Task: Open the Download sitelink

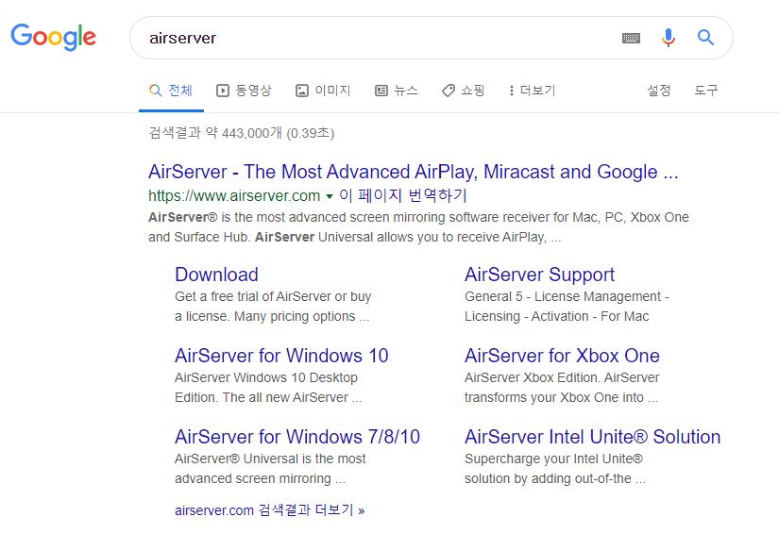Action: click(x=216, y=275)
